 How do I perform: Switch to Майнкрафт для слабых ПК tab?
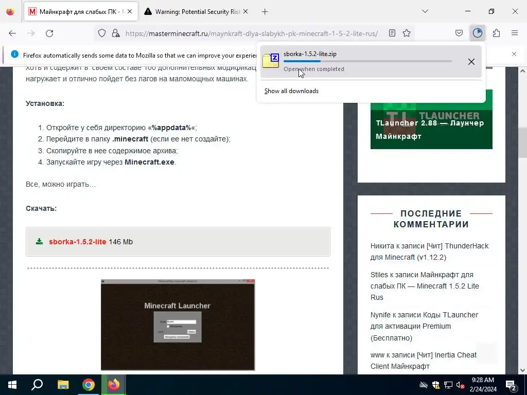tap(81, 12)
